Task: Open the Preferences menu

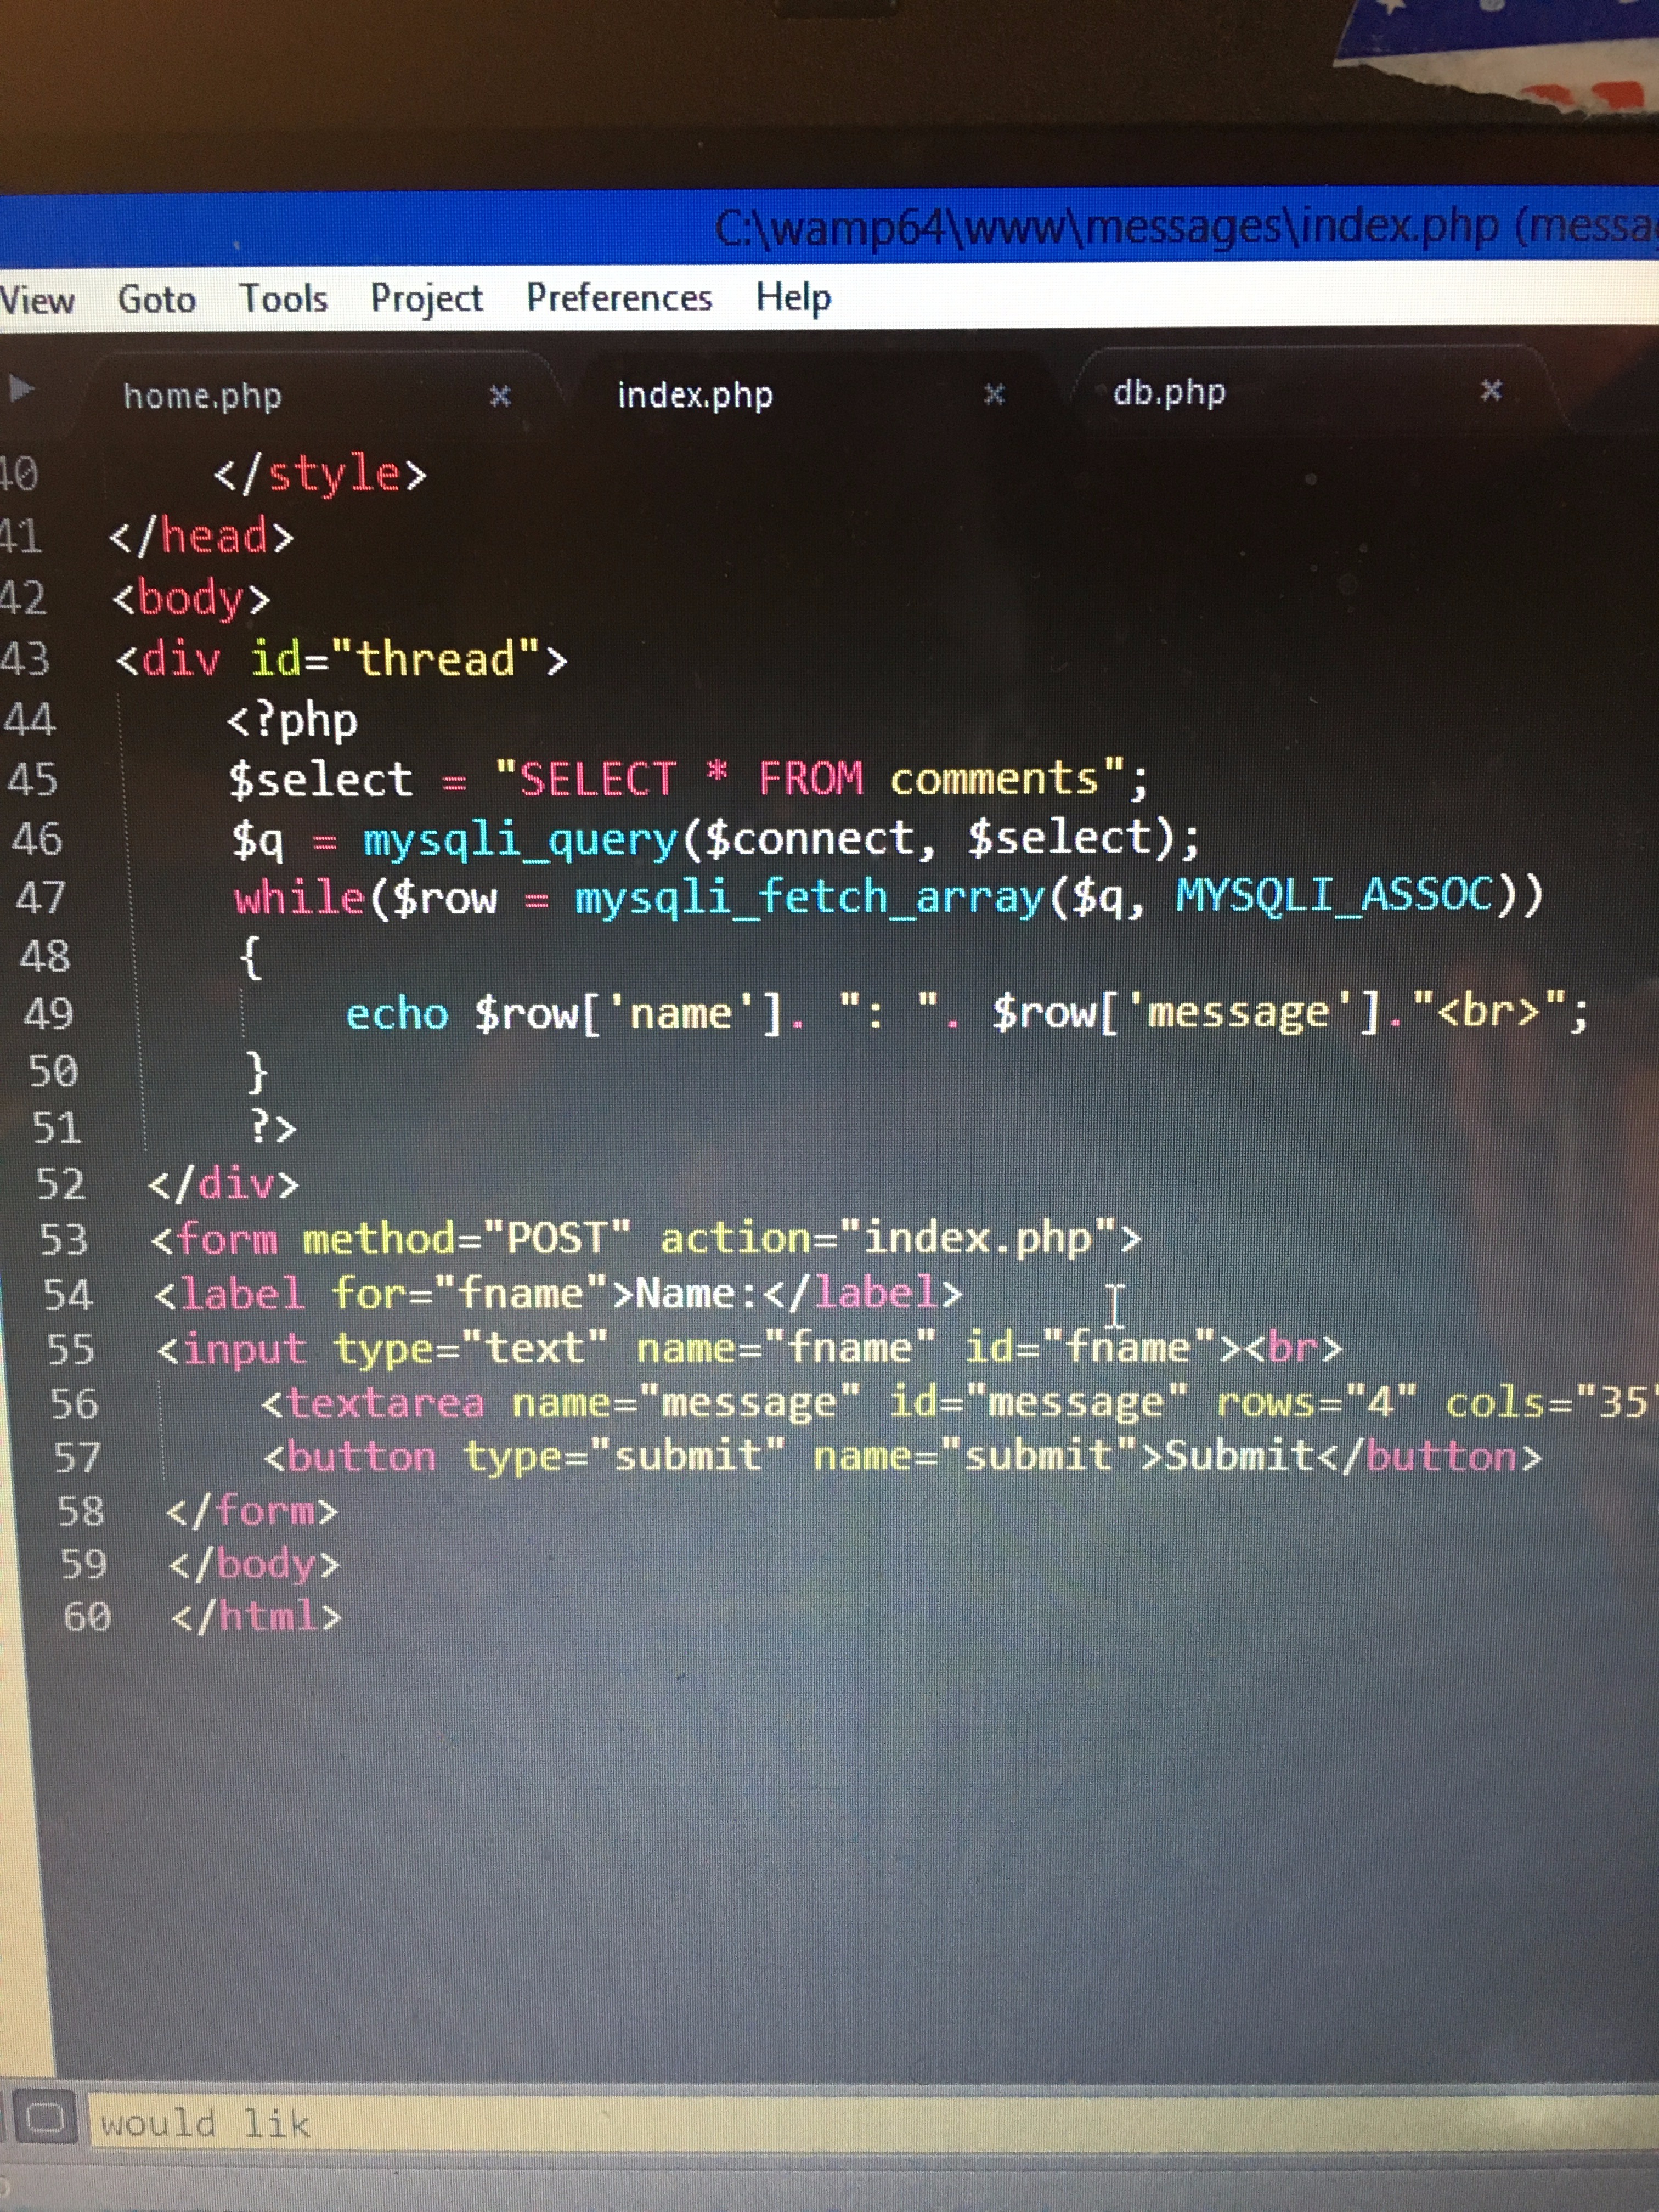Action: [x=619, y=297]
